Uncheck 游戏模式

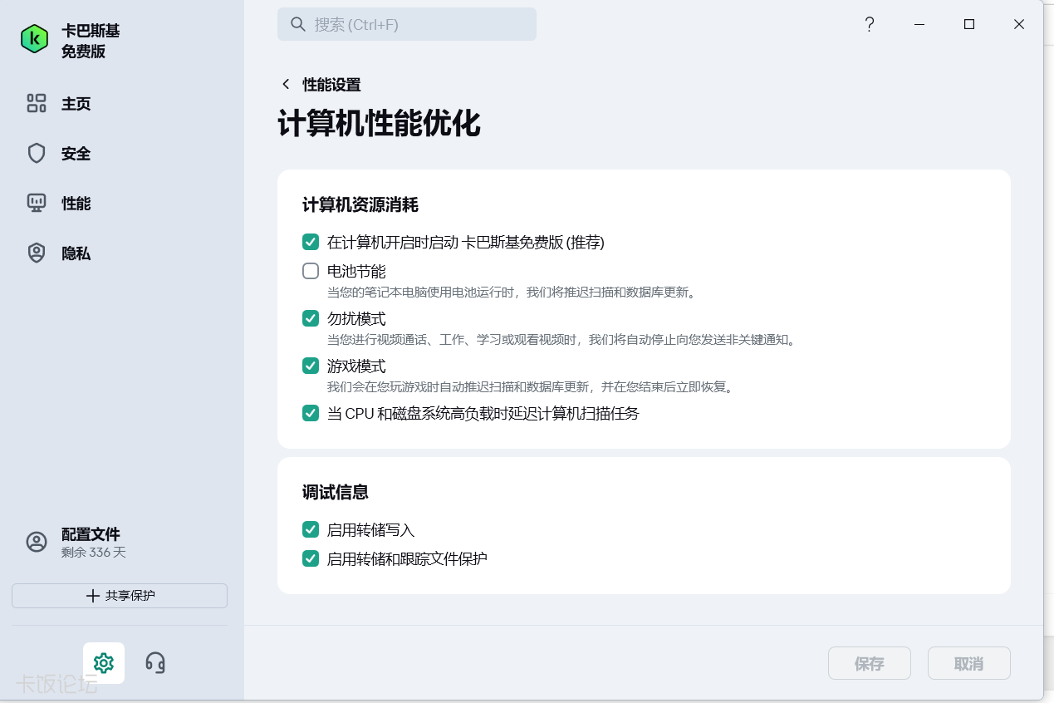pyautogui.click(x=311, y=366)
